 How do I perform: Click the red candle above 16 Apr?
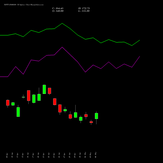coord(29,96)
